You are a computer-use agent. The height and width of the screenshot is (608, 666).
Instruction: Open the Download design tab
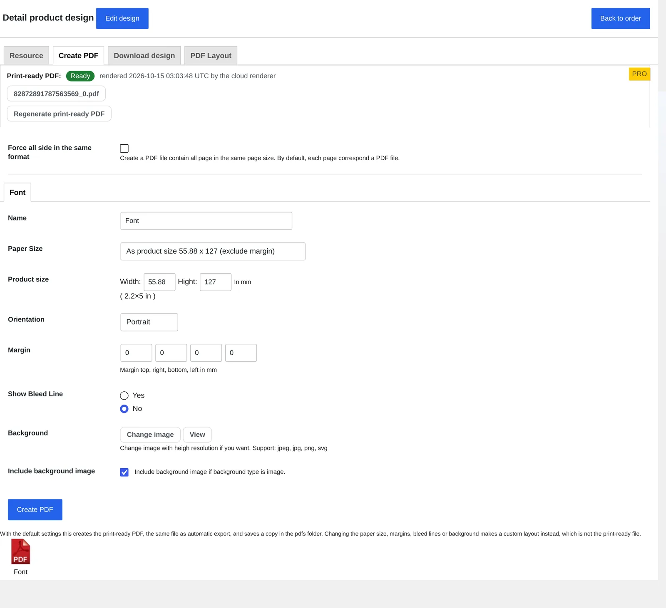tap(144, 56)
